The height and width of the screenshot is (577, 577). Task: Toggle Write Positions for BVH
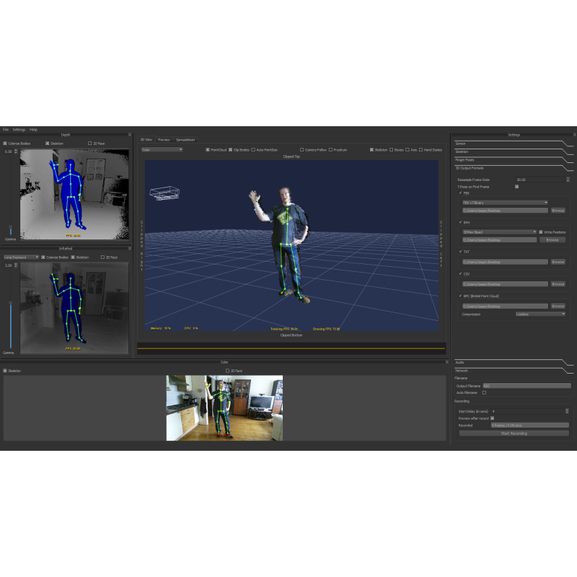point(541,232)
